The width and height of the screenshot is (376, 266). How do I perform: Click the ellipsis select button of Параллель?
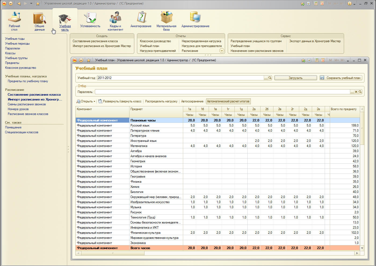(x=352, y=92)
